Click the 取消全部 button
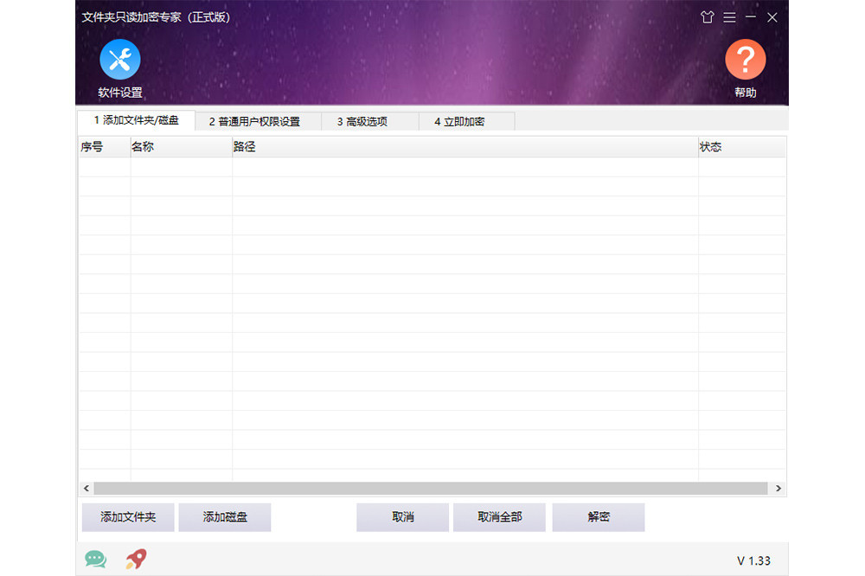 [499, 517]
